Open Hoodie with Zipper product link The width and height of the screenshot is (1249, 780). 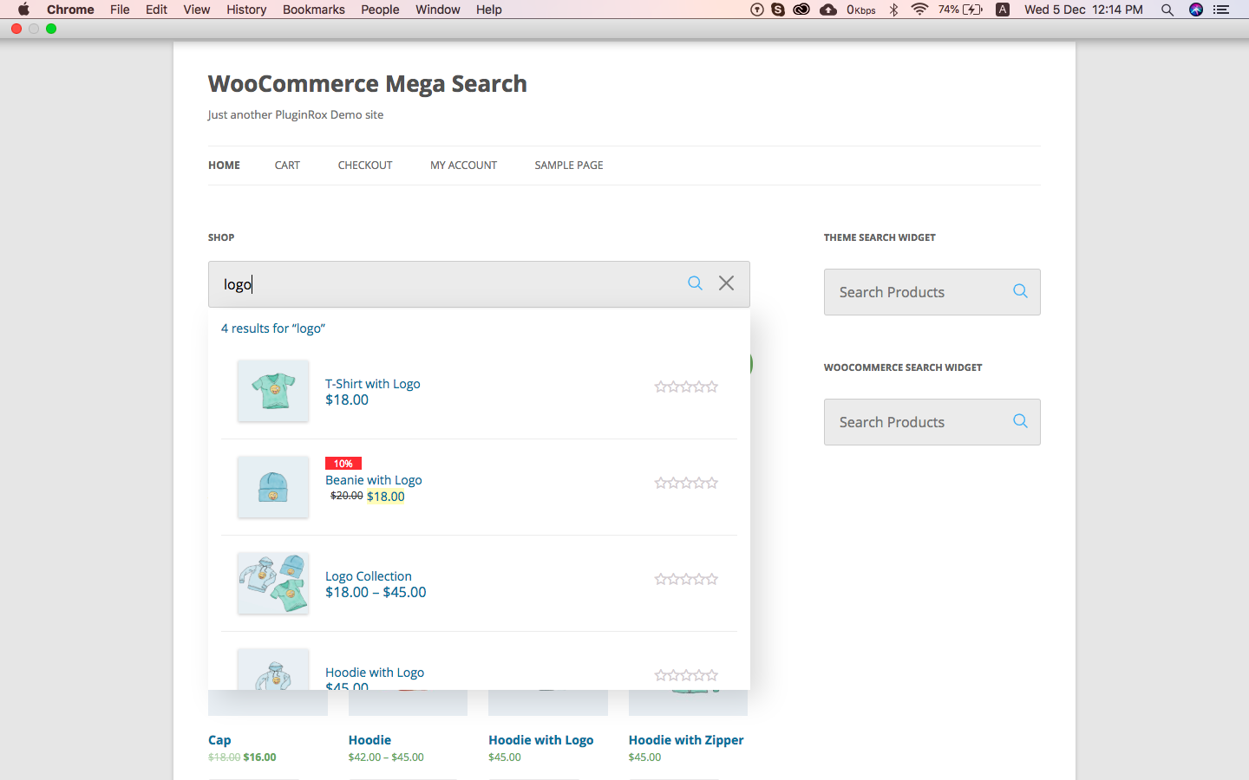pos(686,740)
